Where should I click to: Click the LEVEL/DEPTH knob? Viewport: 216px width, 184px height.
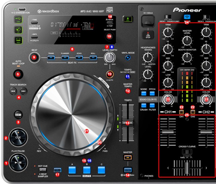(110, 57)
